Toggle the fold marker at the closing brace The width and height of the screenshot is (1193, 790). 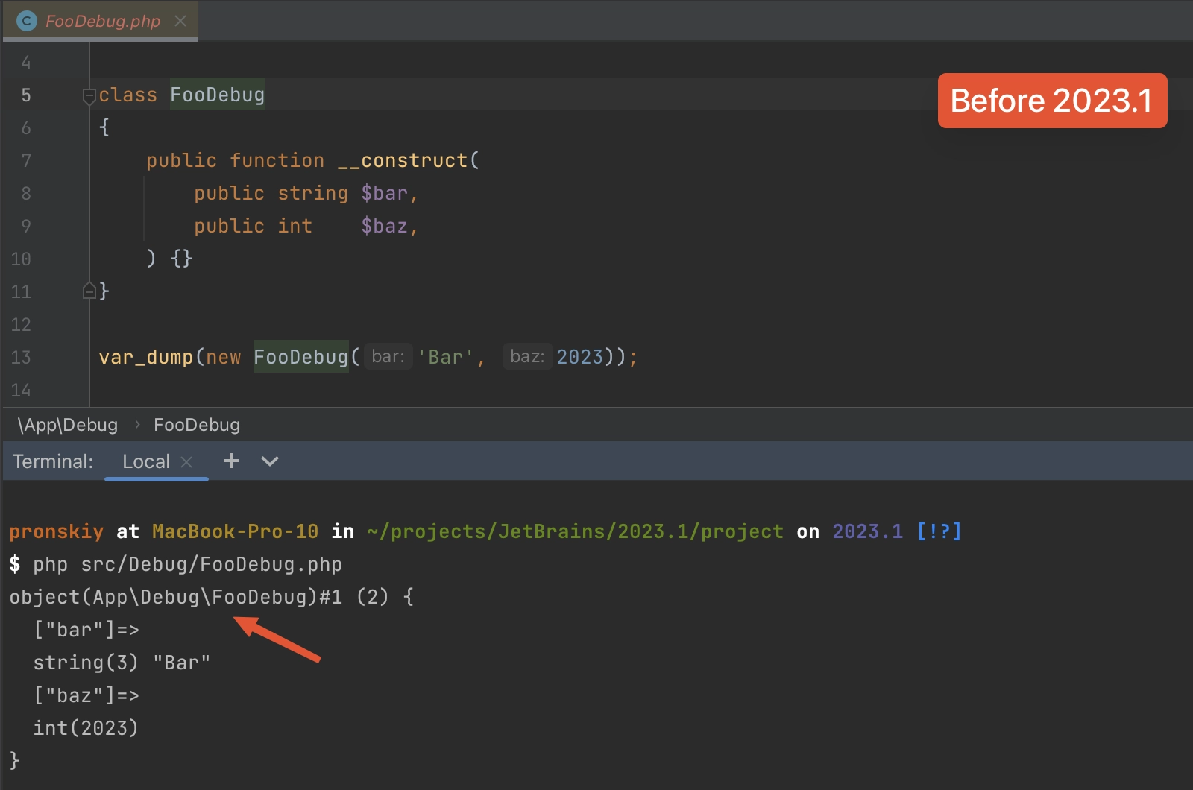point(89,291)
